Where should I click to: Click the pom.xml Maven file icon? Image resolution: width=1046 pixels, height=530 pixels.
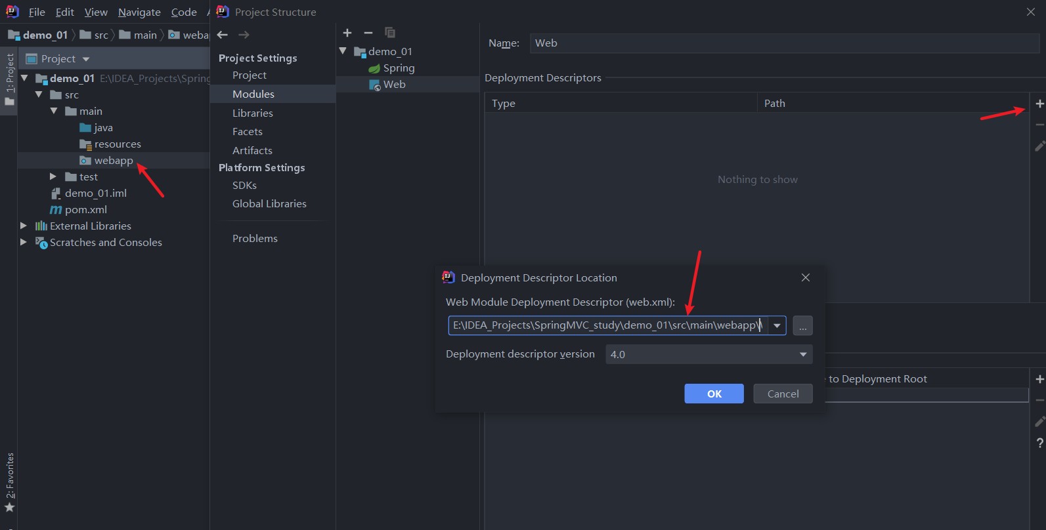tap(56, 210)
